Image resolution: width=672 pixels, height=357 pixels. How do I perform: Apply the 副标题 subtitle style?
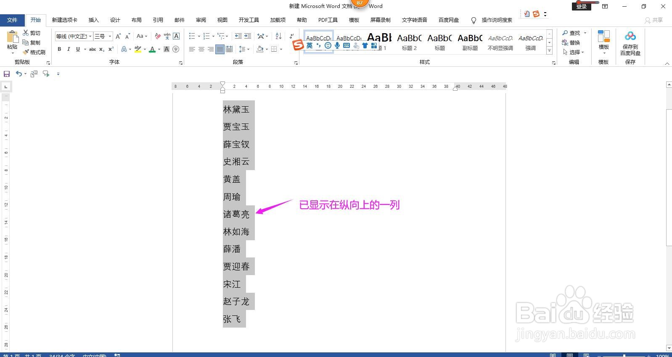tap(470, 42)
